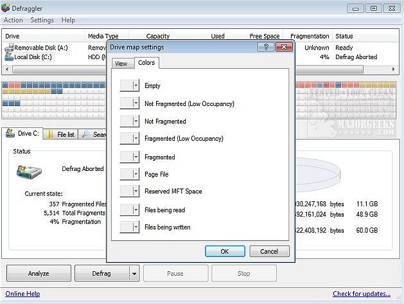Close the Drive map settings dialog

coord(284,47)
